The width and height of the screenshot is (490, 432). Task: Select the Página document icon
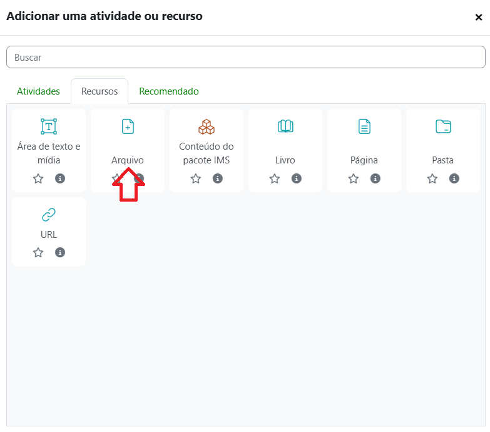tap(364, 126)
